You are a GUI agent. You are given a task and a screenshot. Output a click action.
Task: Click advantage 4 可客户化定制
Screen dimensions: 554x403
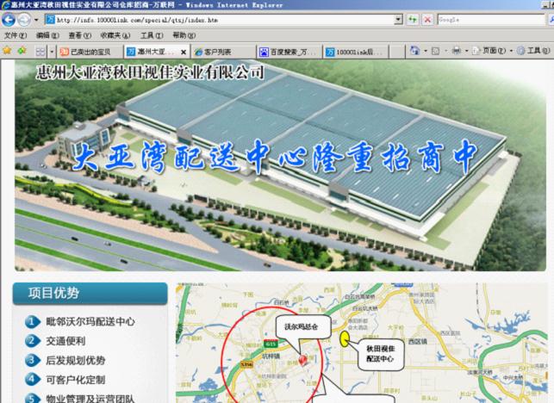(76, 380)
